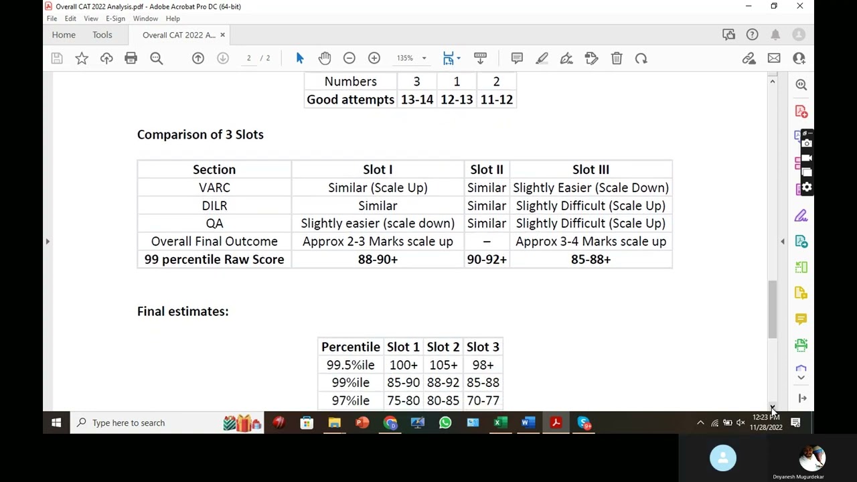This screenshot has height=482, width=857.
Task: Open Excel from the taskbar
Action: 500,422
